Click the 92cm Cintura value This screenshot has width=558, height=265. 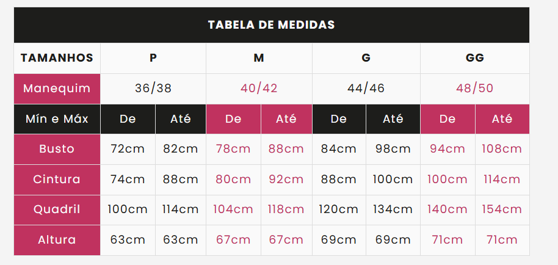point(286,180)
